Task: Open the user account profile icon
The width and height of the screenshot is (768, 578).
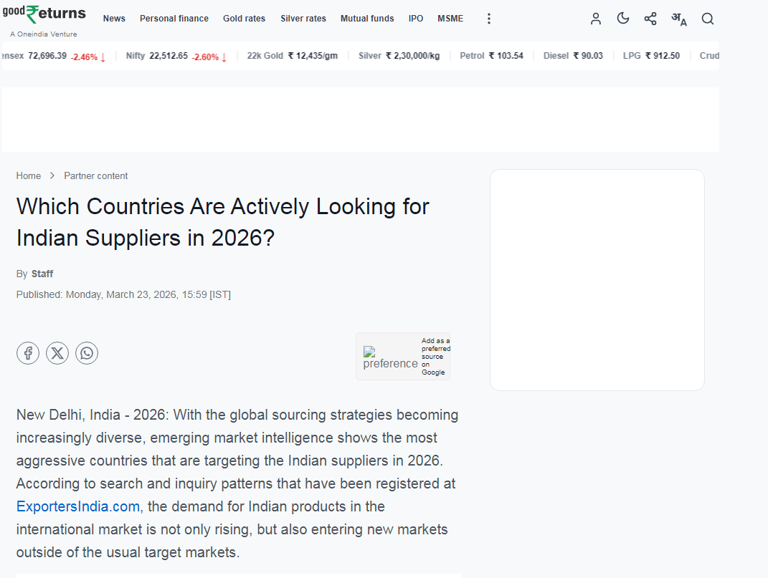Action: pyautogui.click(x=595, y=19)
